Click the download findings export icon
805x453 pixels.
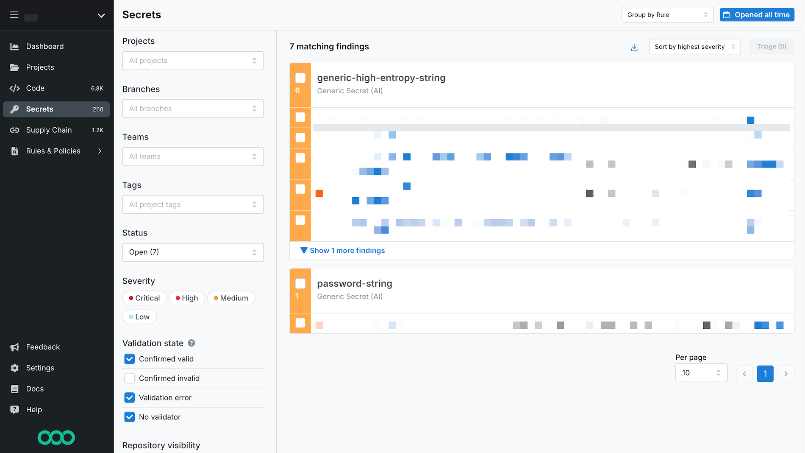click(x=634, y=48)
